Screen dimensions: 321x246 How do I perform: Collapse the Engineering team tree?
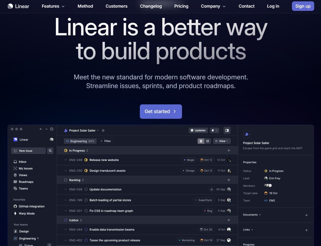(38, 238)
